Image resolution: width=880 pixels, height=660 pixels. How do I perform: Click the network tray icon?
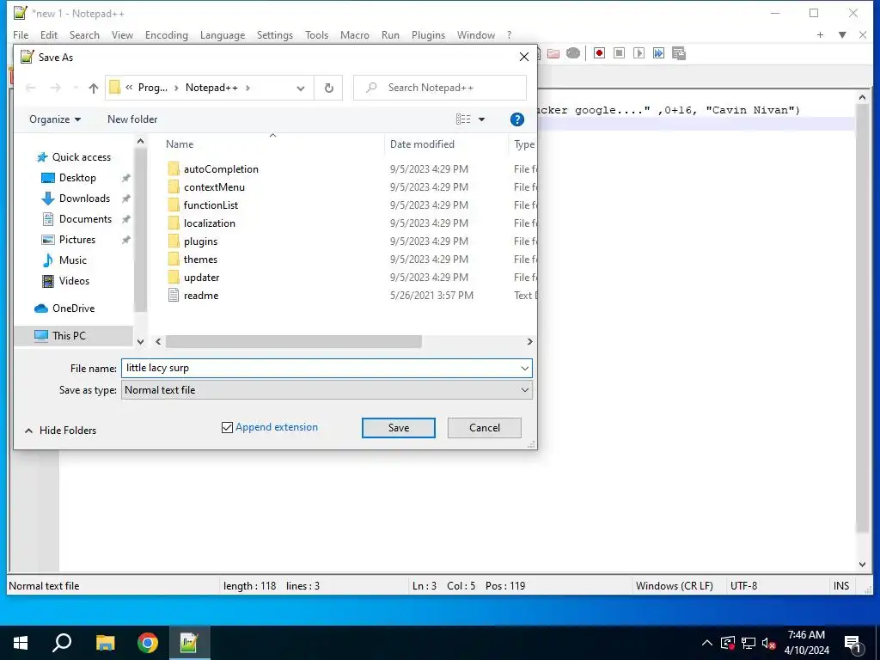click(749, 643)
